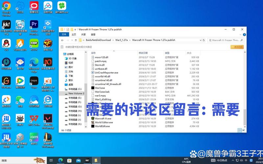
Task: Click the yellow button beside bookmark bar
Action: point(237,47)
